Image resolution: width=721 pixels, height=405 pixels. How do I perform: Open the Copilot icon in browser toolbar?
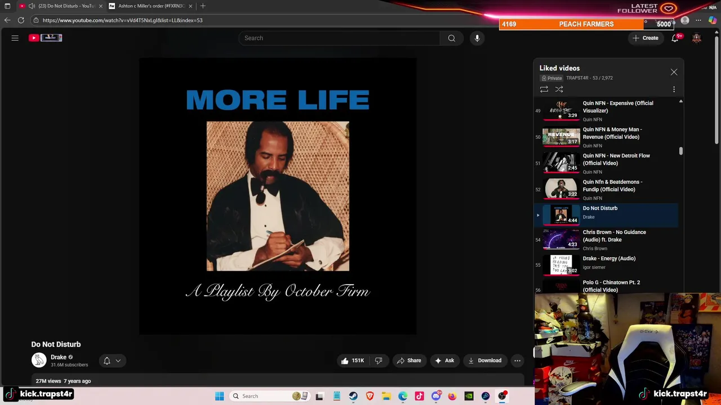713,20
